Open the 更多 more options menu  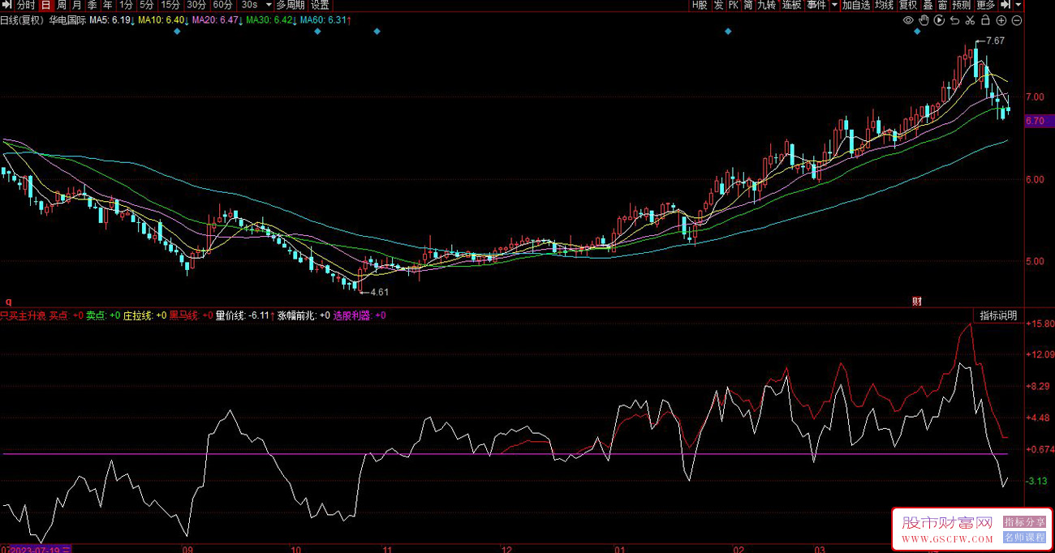click(x=986, y=5)
